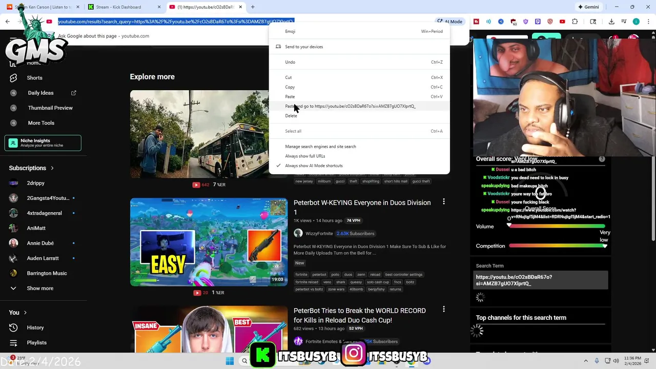Toggle Always show AI Mode shortcuts
Viewport: 656px width, 369px height.
(359, 166)
